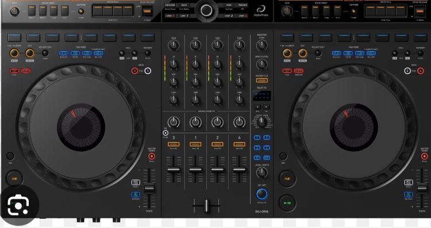Open Google Lens image search icon
The height and width of the screenshot is (228, 431).
tap(18, 204)
